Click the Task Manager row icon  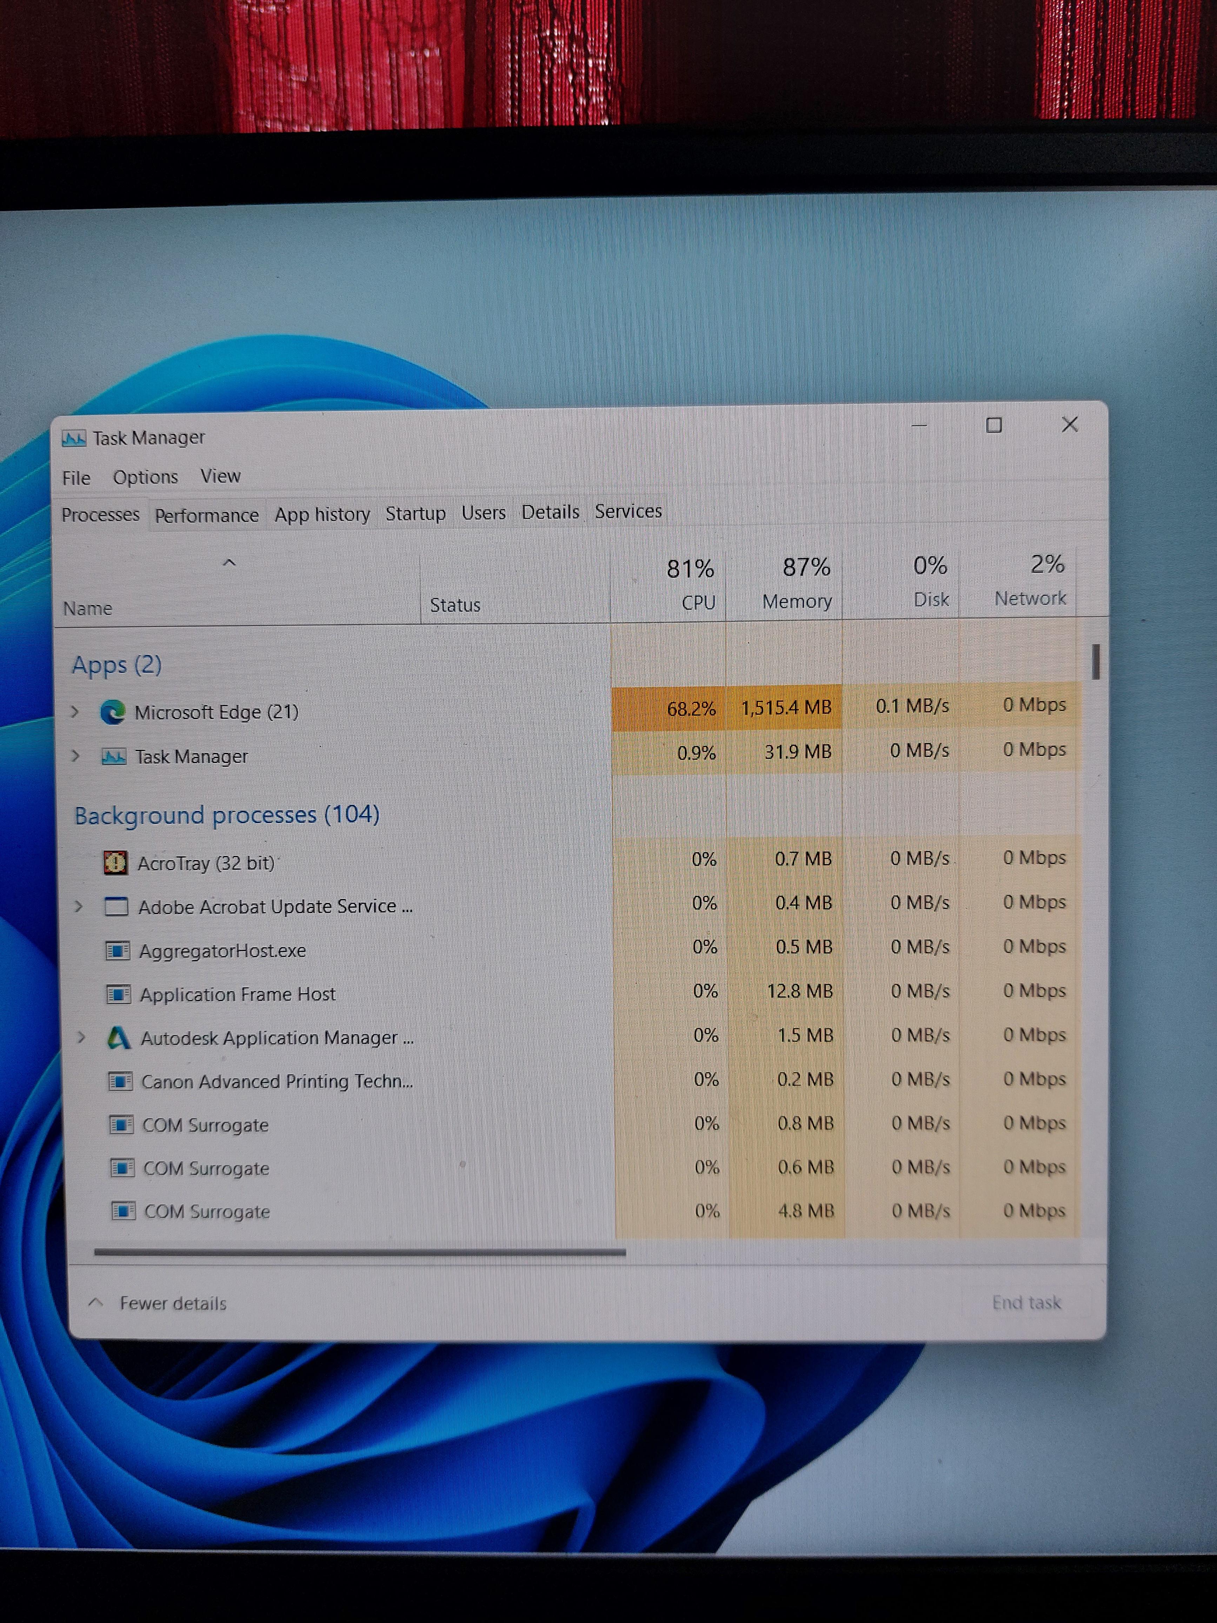[114, 756]
